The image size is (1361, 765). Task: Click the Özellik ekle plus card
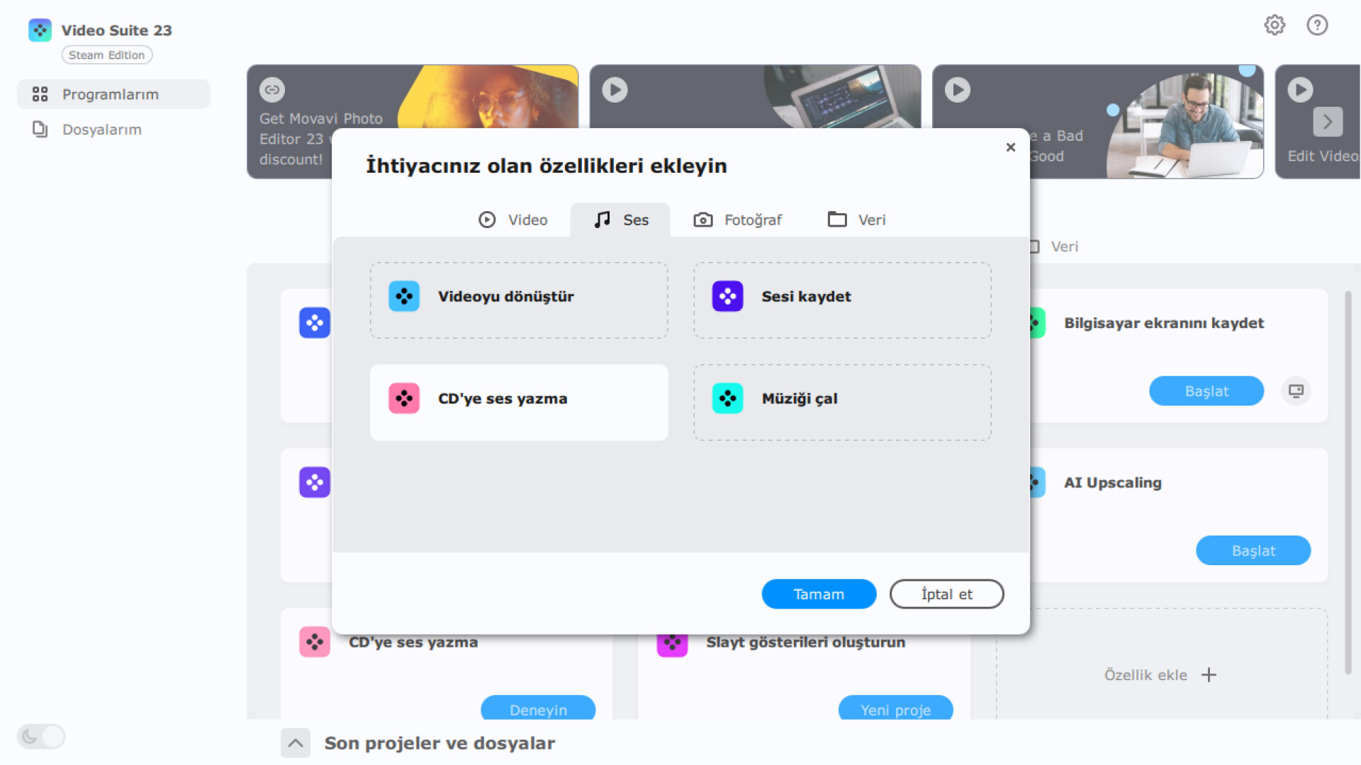coord(1160,675)
